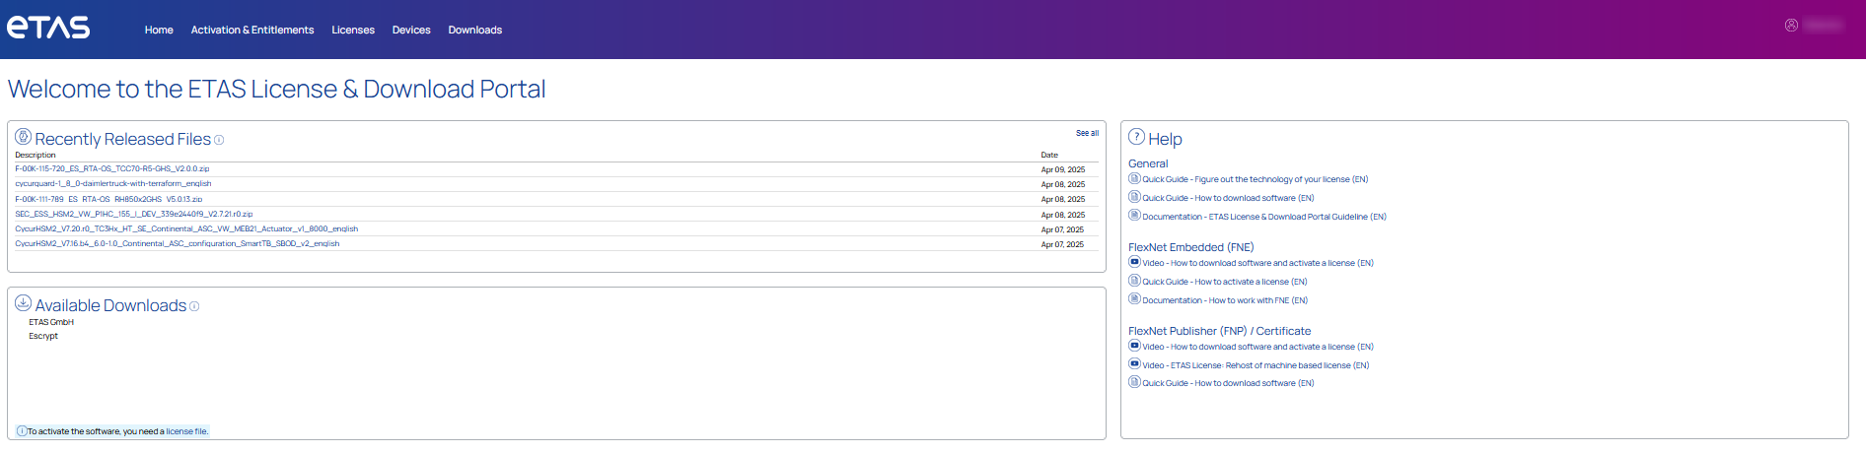Select ETAS GmbH under Available Downloads

tap(51, 322)
